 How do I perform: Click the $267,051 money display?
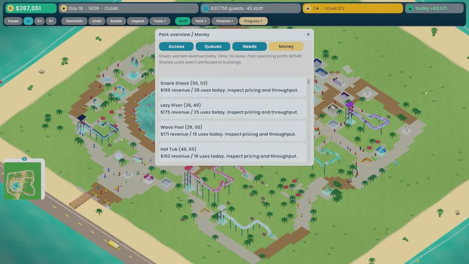[x=31, y=8]
